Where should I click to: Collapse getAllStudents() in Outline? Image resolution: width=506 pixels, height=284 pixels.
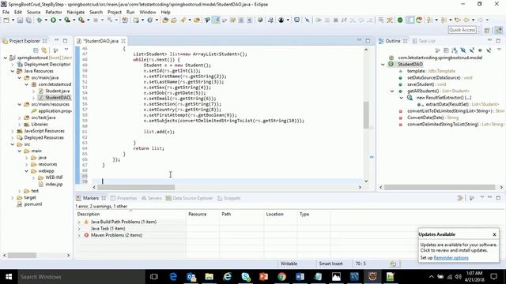click(x=392, y=92)
